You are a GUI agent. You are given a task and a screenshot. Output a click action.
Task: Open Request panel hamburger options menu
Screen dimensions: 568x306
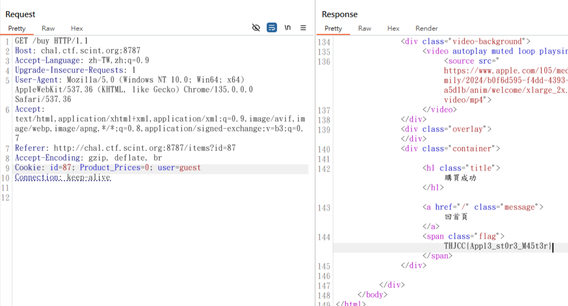click(303, 28)
